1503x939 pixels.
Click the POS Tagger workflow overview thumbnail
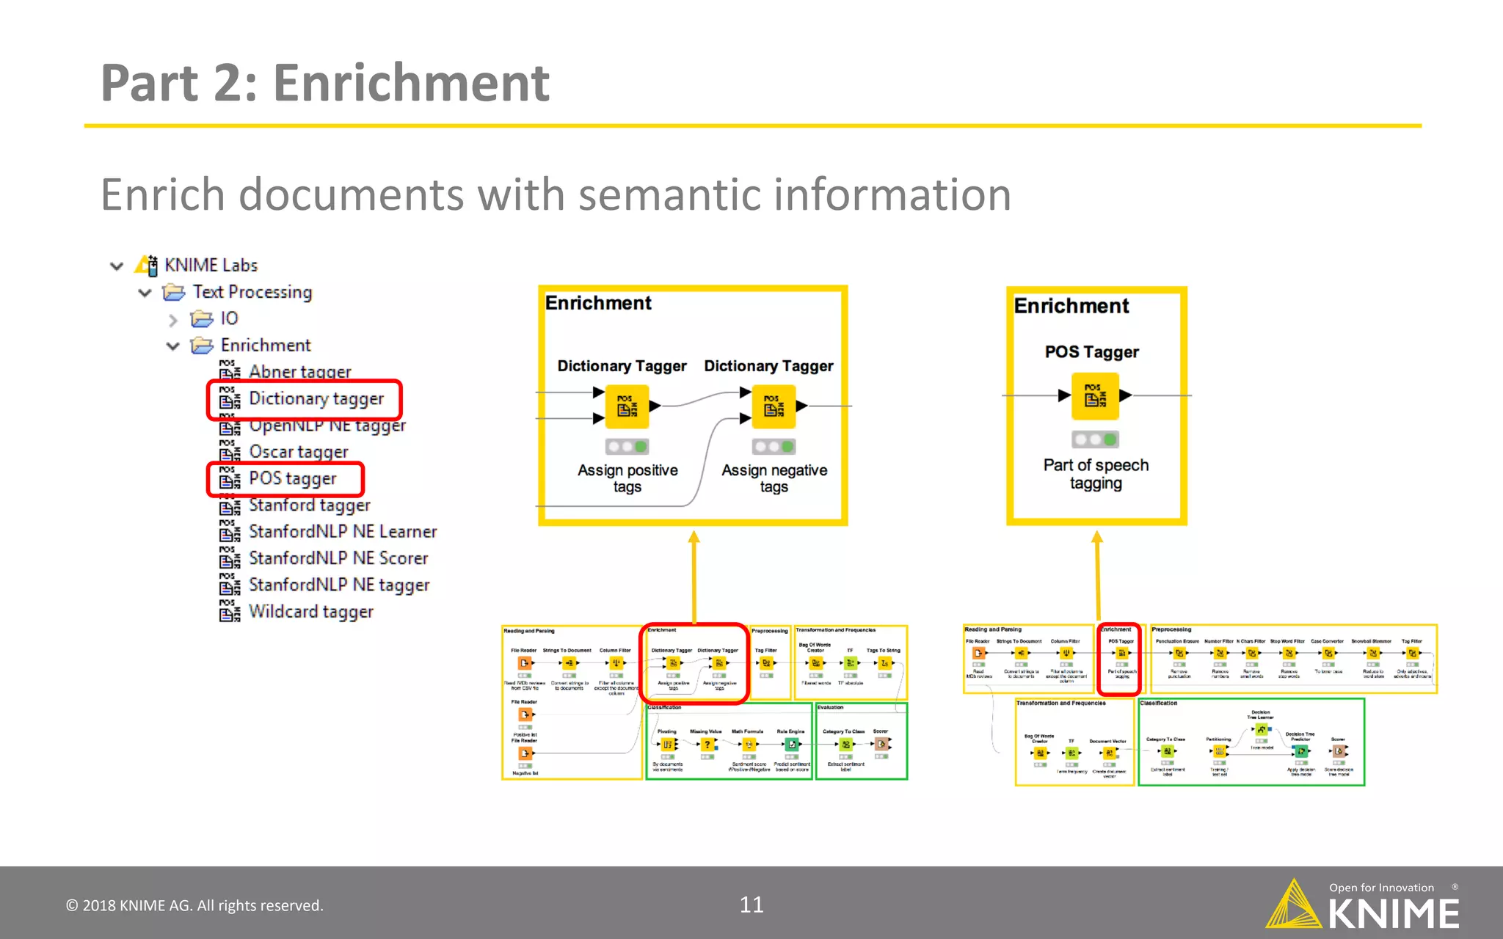pyautogui.click(x=1199, y=704)
